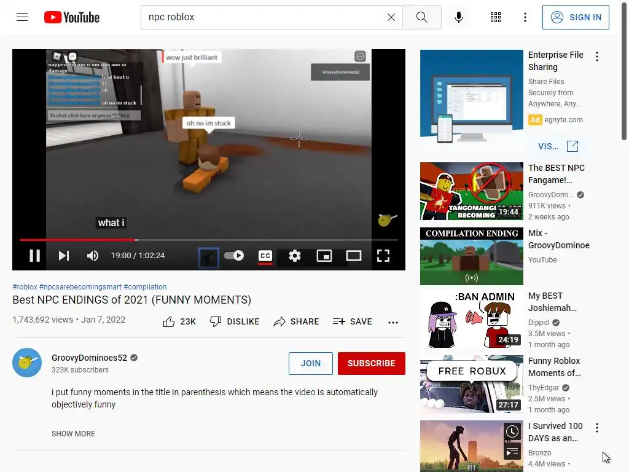The height and width of the screenshot is (472, 629).
Task: Turn off closed captions
Action: [265, 256]
